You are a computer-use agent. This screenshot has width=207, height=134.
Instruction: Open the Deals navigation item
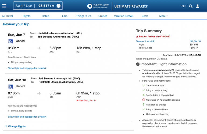(x=145, y=16)
